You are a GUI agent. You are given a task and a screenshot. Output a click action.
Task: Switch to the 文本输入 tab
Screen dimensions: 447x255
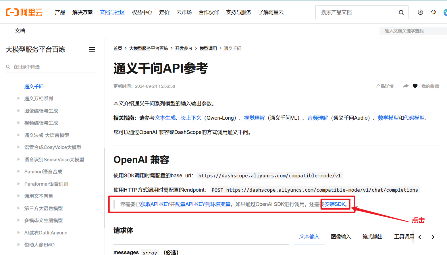(x=309, y=237)
